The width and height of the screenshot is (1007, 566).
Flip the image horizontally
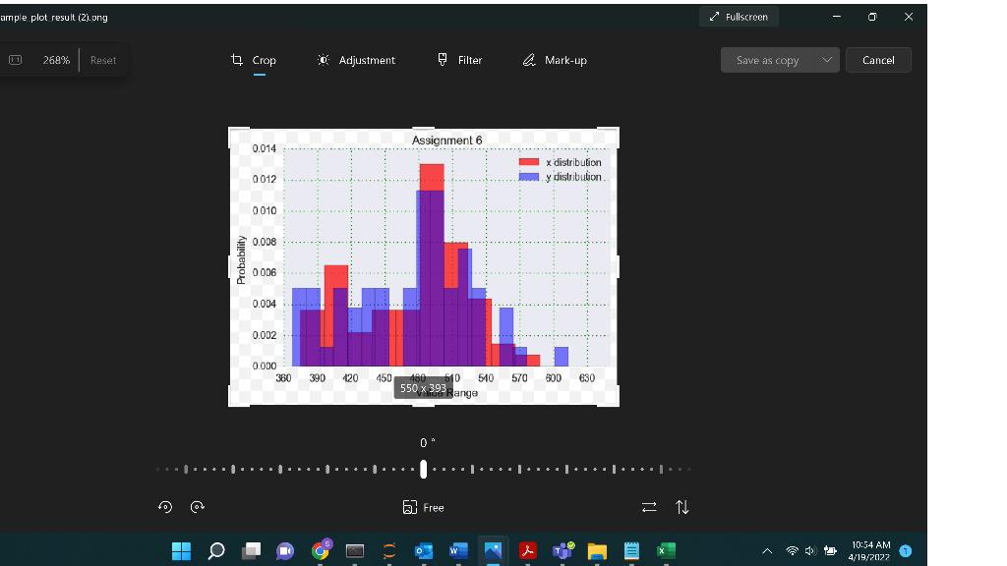tap(649, 507)
